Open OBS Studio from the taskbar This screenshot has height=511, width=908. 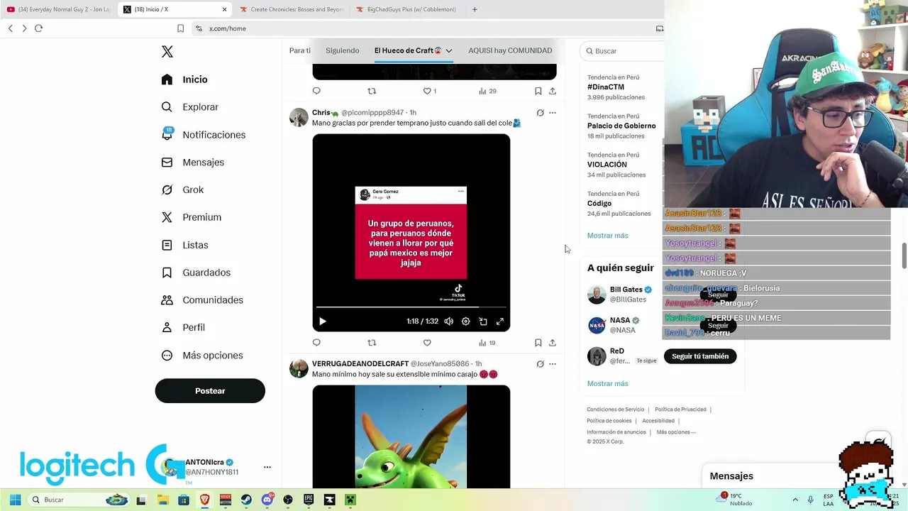click(288, 500)
